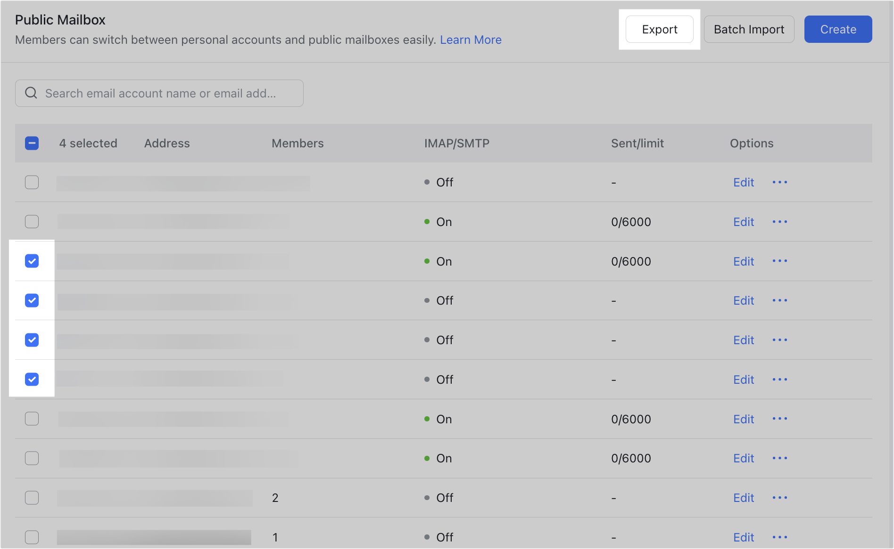The width and height of the screenshot is (894, 549).
Task: Check the first mailbox row checkbox
Action: coord(32,182)
